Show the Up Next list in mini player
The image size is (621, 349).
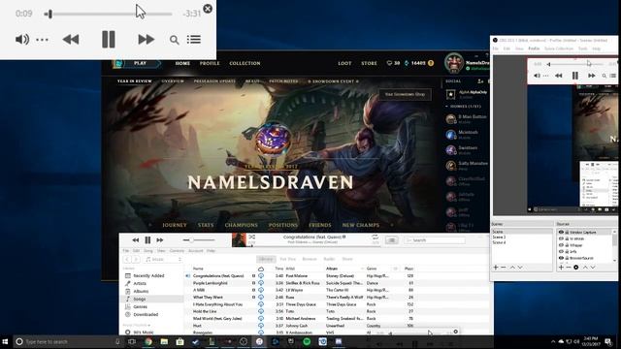click(194, 40)
